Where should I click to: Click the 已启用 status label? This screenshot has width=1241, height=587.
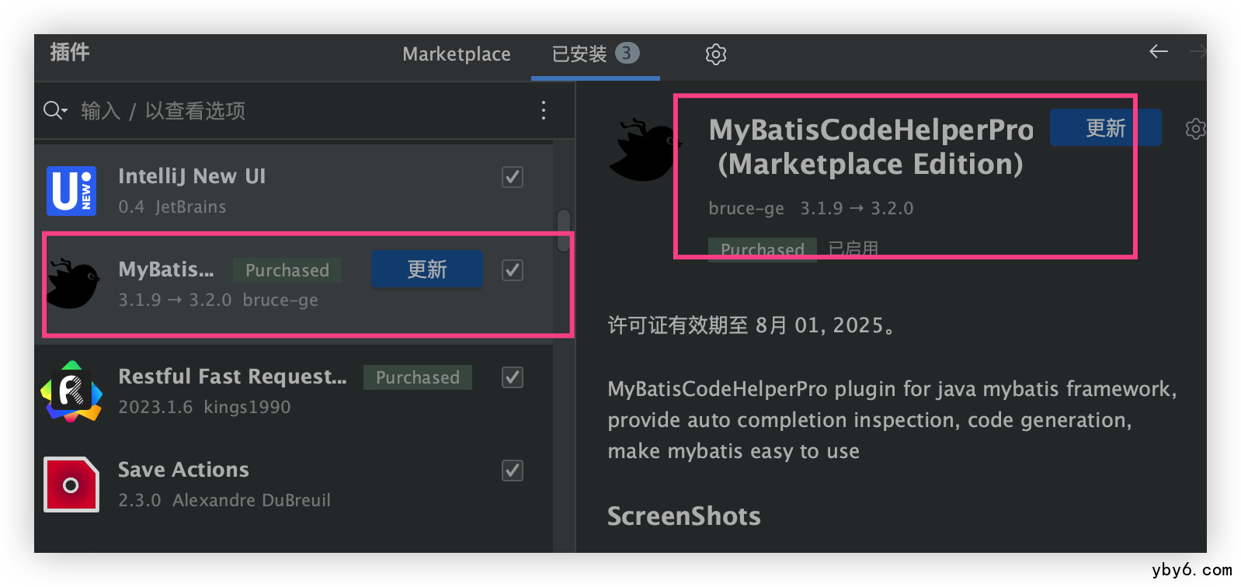(853, 248)
